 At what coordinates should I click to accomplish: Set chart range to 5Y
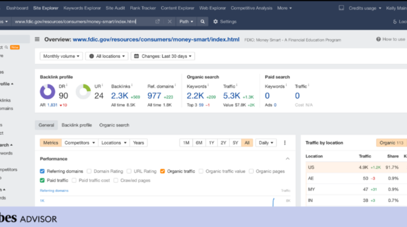(235, 143)
